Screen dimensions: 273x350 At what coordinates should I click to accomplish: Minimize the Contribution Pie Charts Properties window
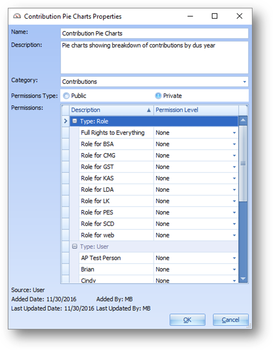[x=190, y=16]
